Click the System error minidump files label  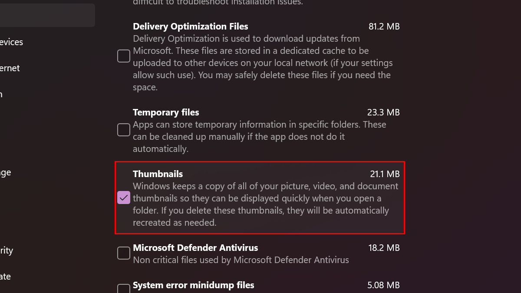pos(193,285)
